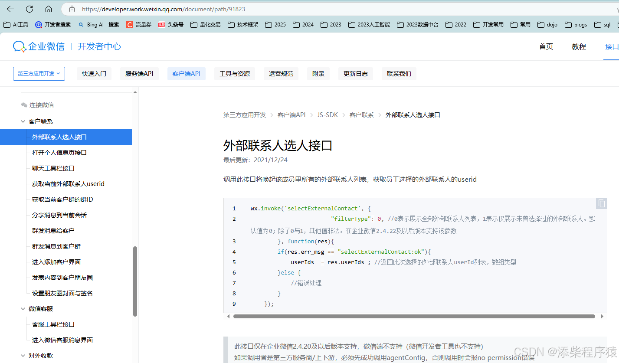This screenshot has width=619, height=363.
Task: Open 打开个人信息页接口 in the sidebar
Action: (59, 153)
